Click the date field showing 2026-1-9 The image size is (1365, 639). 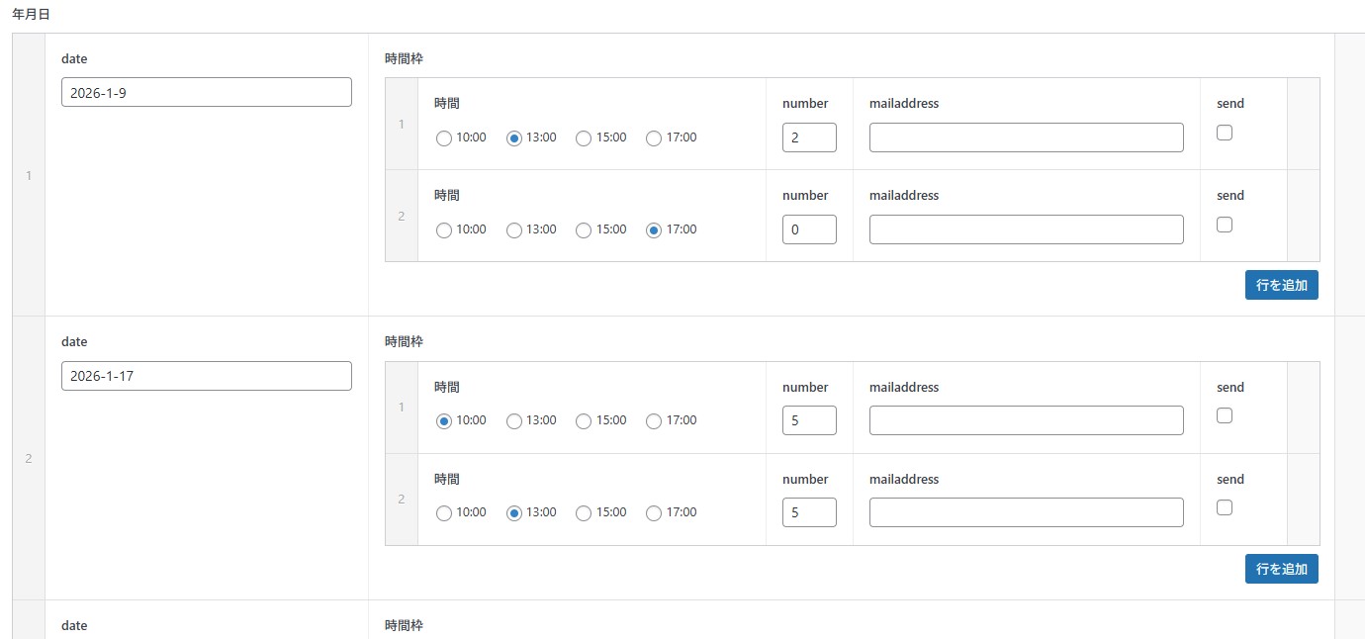coord(206,92)
